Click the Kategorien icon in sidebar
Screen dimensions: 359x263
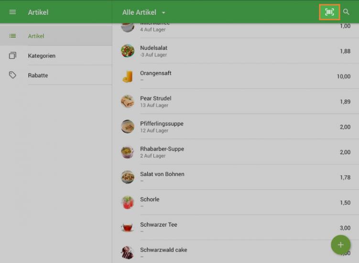[x=12, y=55]
